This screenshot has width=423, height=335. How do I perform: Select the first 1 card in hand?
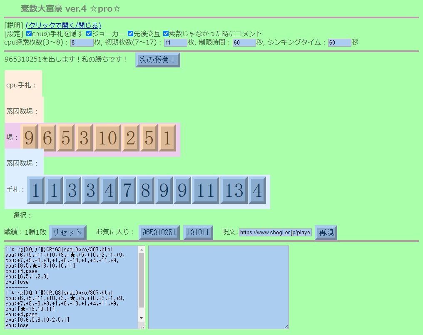tap(36, 190)
